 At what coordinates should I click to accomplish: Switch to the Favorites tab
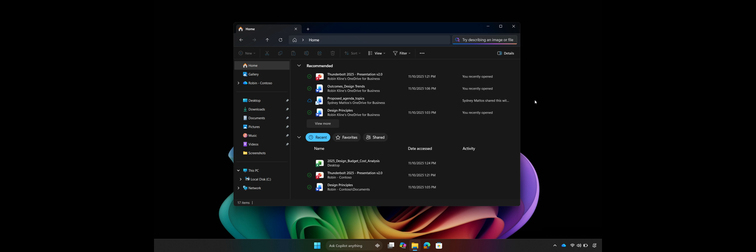pos(346,137)
